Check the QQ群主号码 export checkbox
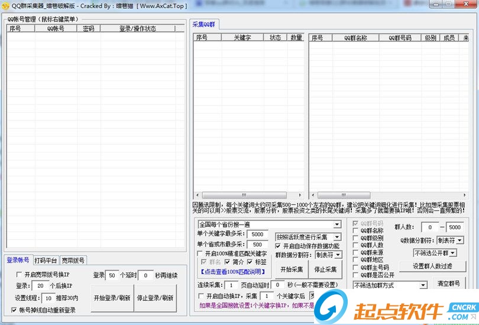The image size is (479, 325). (x=355, y=267)
